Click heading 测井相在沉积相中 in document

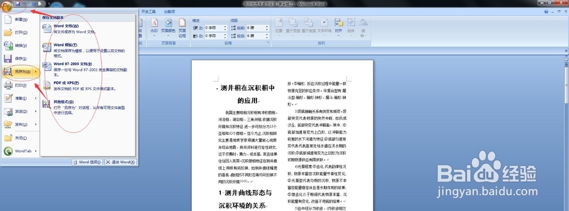pos(248,88)
